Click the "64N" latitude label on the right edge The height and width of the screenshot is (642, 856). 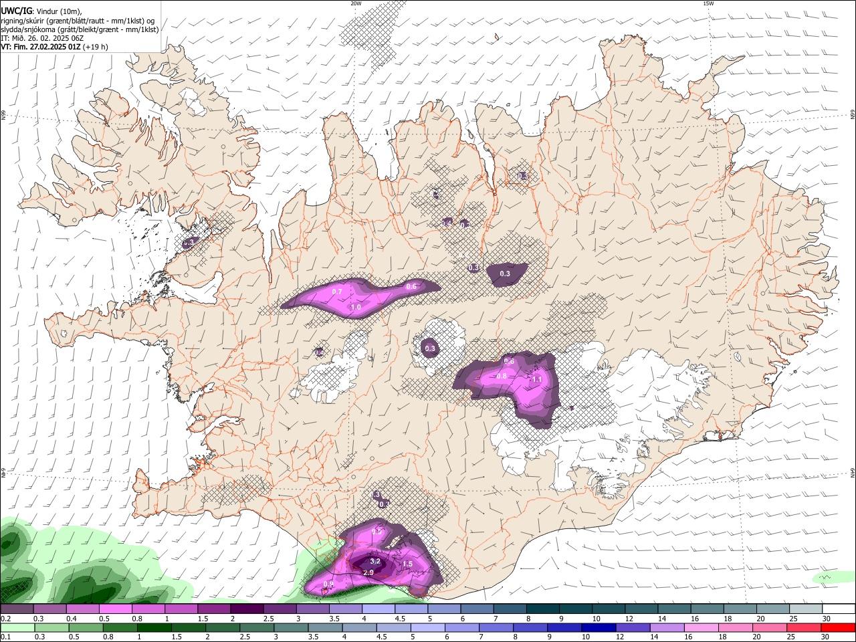point(853,471)
